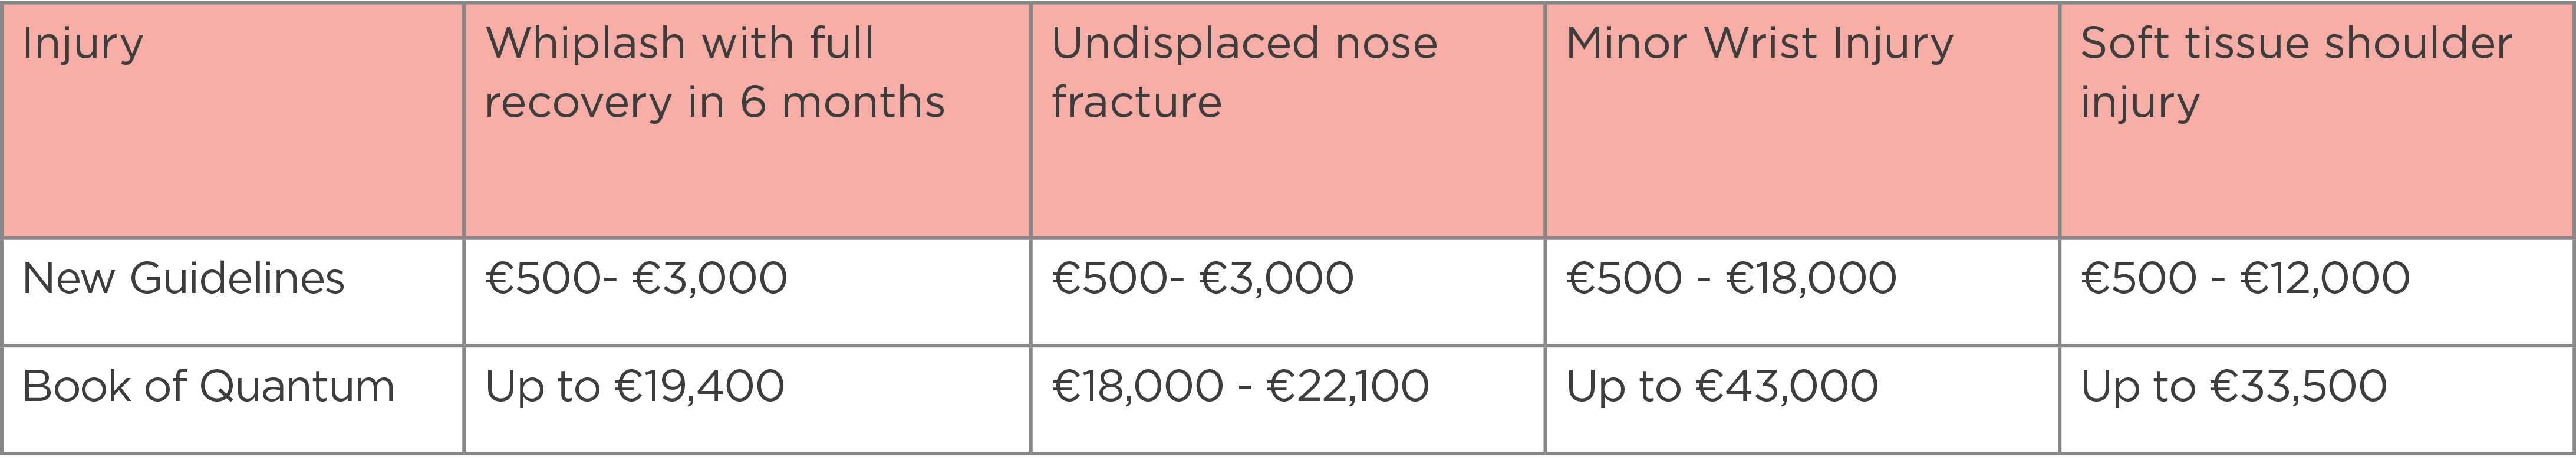
Task: Click the word 'fracture' in header row
Action: click(x=1137, y=103)
